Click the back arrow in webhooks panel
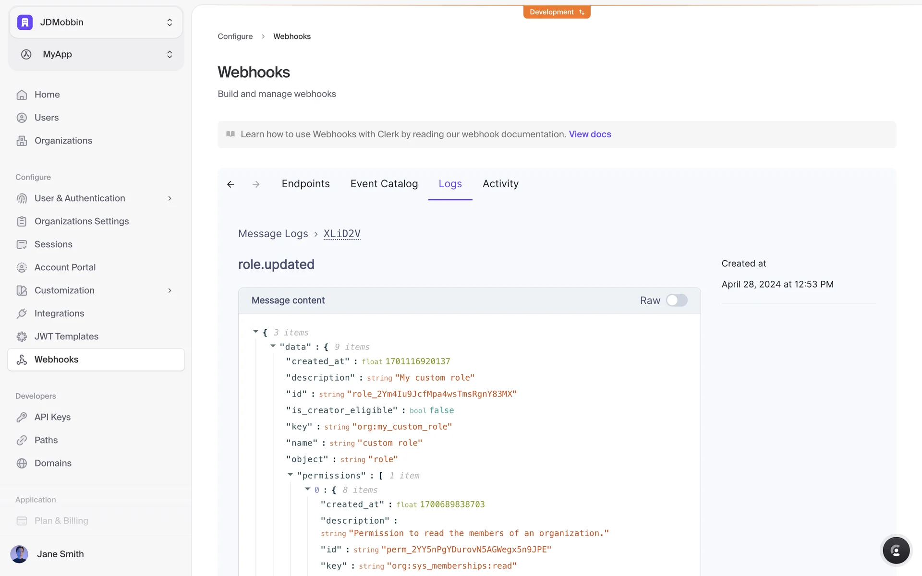Viewport: 922px width, 576px height. (x=230, y=184)
